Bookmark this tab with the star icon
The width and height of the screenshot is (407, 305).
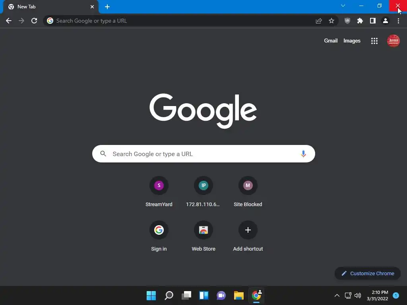tap(331, 21)
